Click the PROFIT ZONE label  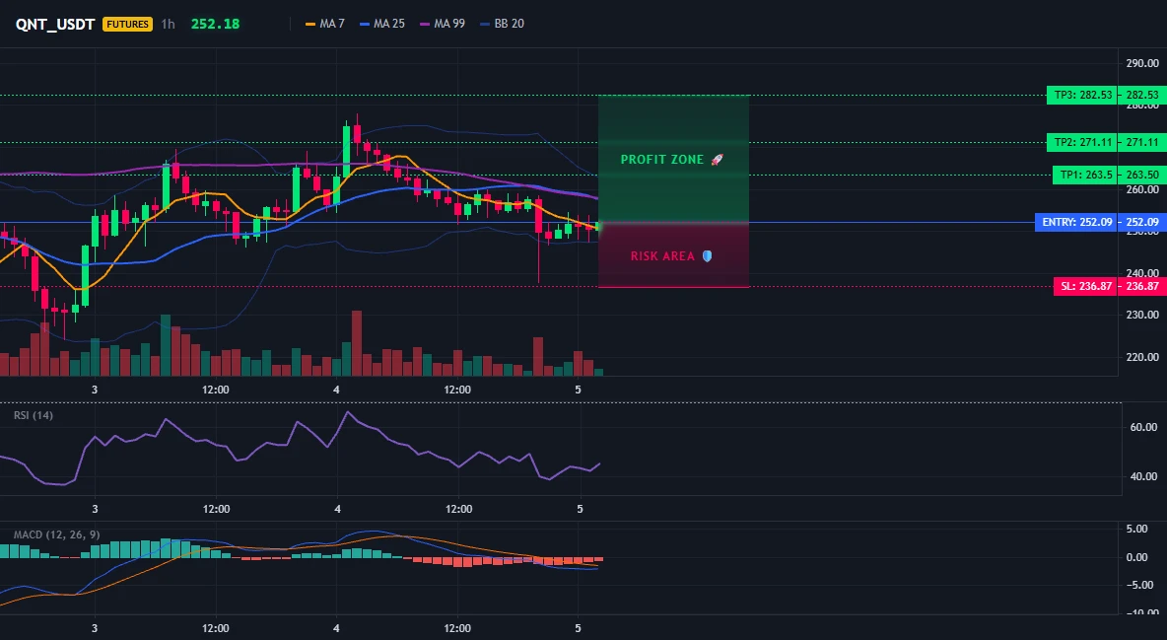click(672, 160)
